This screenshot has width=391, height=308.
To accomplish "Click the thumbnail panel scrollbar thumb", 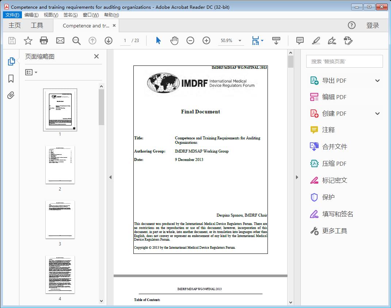I will click(101, 107).
